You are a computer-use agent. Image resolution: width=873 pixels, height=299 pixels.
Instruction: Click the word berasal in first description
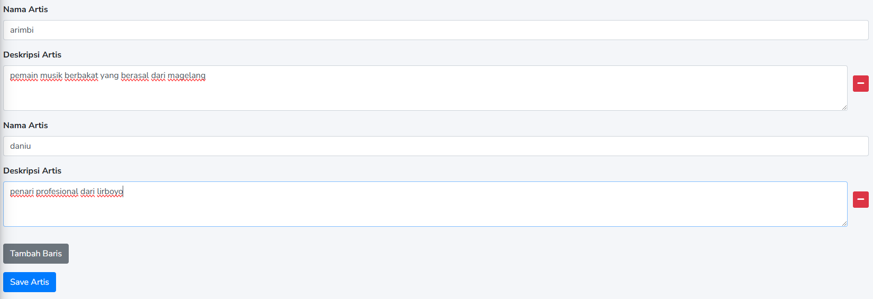pos(135,75)
